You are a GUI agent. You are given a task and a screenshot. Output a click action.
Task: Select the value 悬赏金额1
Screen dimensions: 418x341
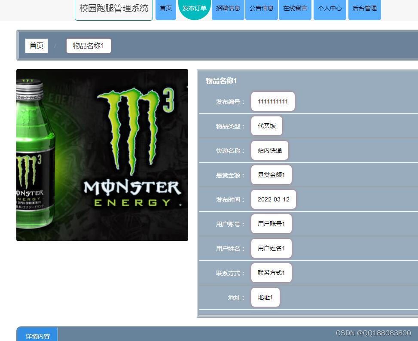[x=272, y=175]
